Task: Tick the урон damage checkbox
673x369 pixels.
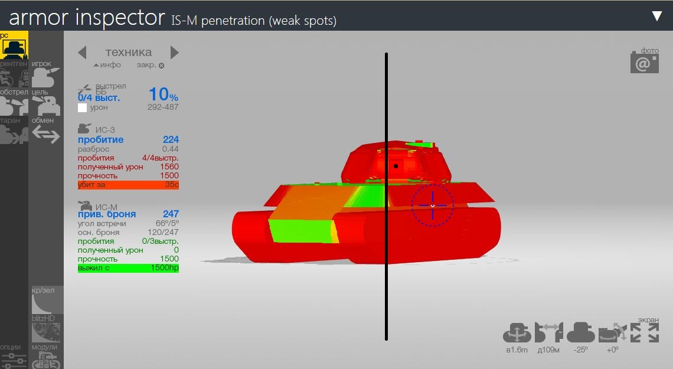Action: tap(83, 107)
